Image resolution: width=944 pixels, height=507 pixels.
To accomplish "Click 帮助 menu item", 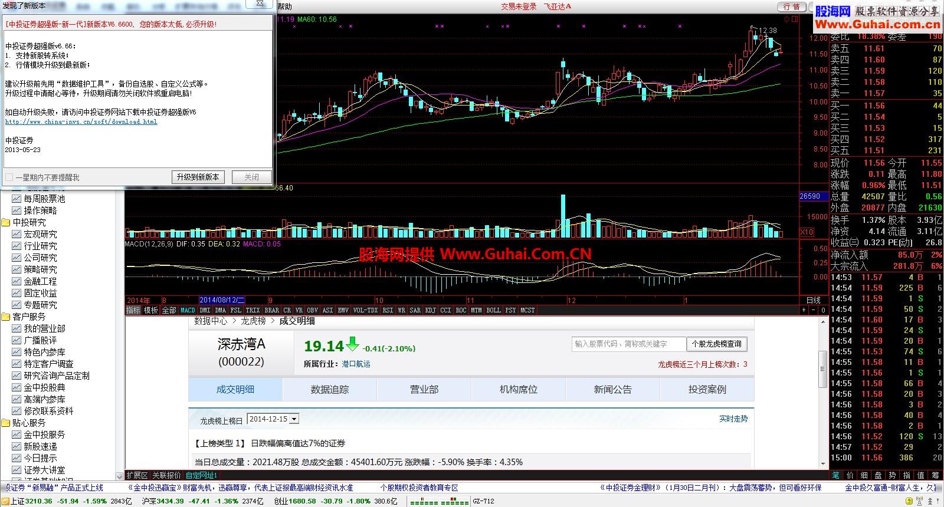I will (x=284, y=6).
